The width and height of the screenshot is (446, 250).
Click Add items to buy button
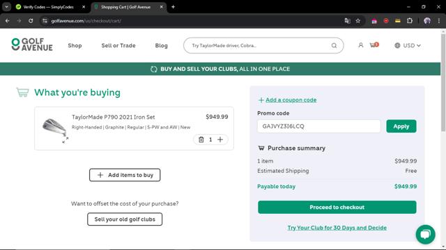pos(125,175)
